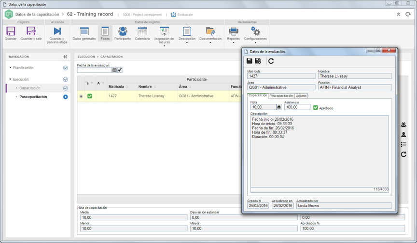Select Capacitación in navigation tree

pyautogui.click(x=30, y=88)
